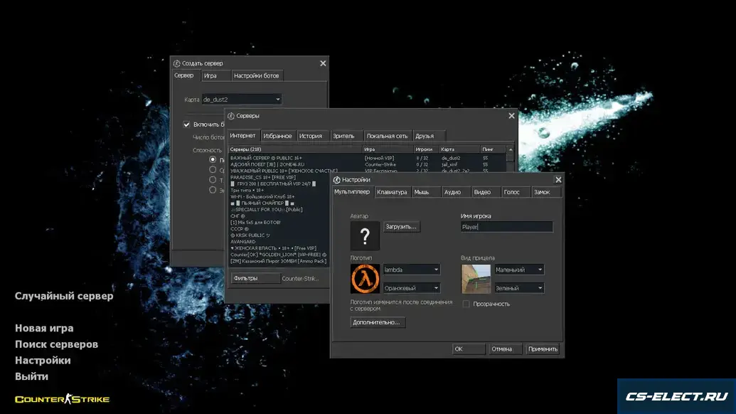736x414 pixels.
Task: Switch to the Клавиатура settings tab
Action: click(x=392, y=192)
